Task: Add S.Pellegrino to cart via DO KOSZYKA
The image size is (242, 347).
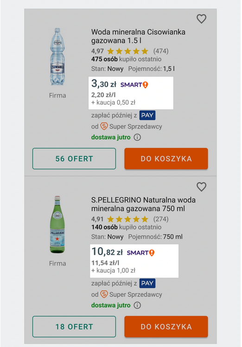Action: coord(166,327)
